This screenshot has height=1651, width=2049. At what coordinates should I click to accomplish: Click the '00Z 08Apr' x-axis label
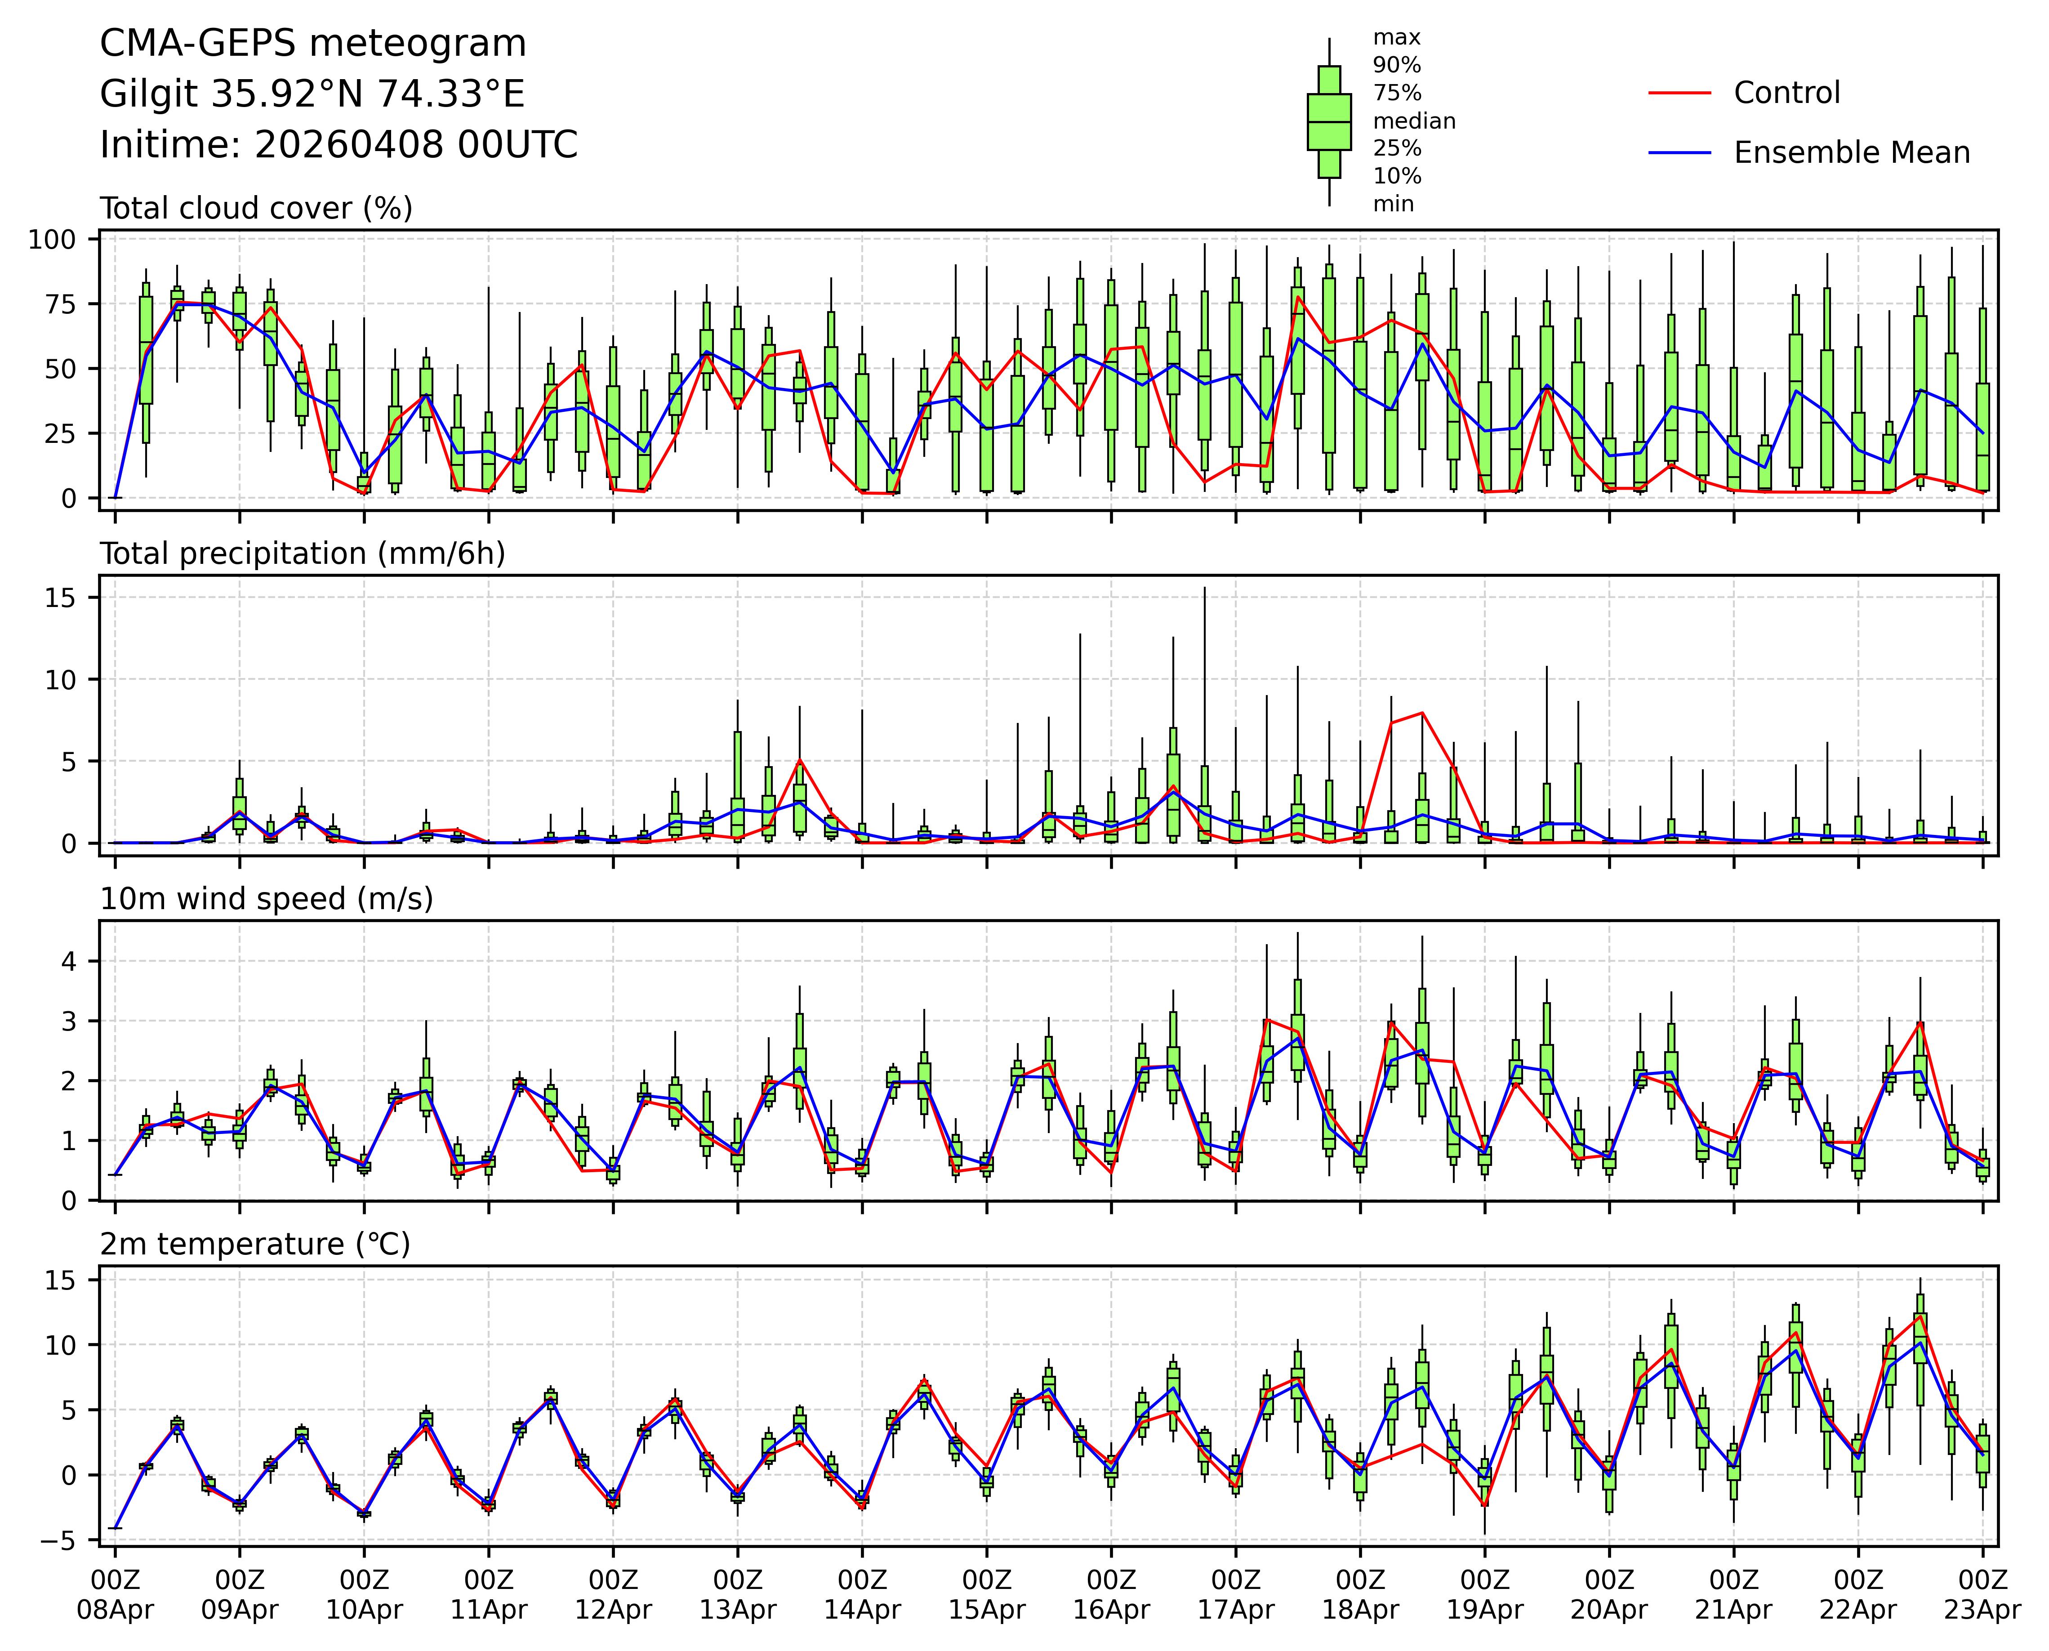pyautogui.click(x=115, y=1595)
